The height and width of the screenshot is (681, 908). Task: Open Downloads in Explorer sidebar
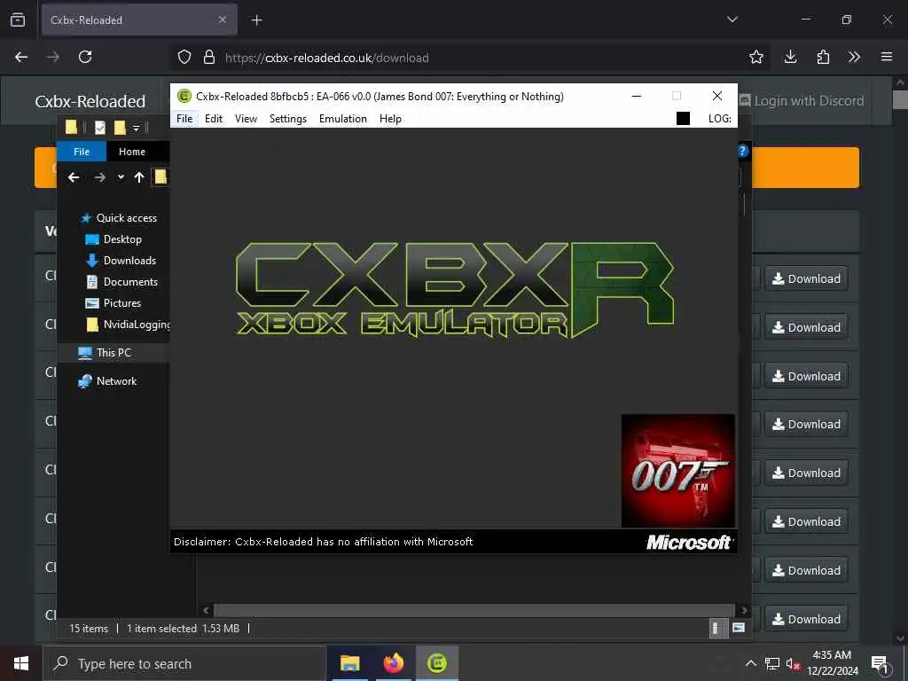coord(129,261)
